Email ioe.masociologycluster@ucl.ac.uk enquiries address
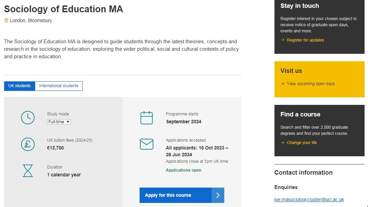 point(309,200)
